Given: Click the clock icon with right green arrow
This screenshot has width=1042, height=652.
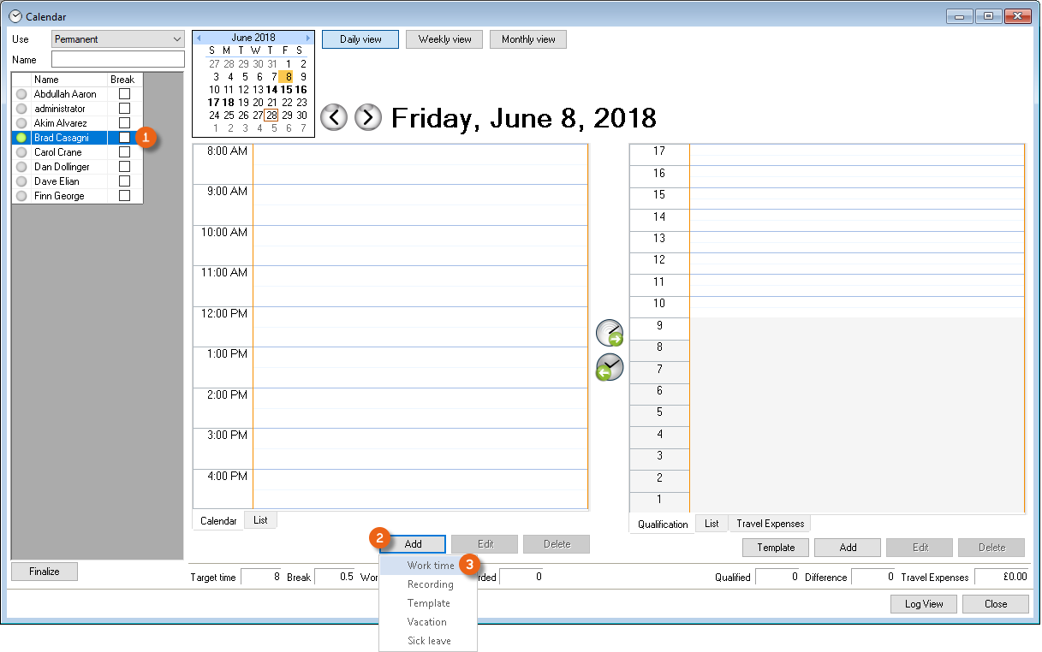Looking at the screenshot, I should (610, 333).
